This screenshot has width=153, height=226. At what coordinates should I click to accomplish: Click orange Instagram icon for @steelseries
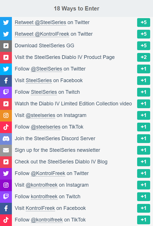(6, 116)
